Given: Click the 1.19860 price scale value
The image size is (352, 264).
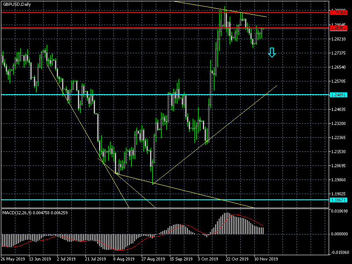Looking at the screenshot, I should pyautogui.click(x=338, y=180).
